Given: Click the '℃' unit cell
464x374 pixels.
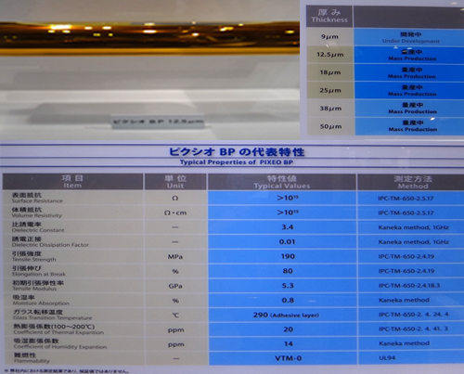Looking at the screenshot, I should [x=175, y=316].
